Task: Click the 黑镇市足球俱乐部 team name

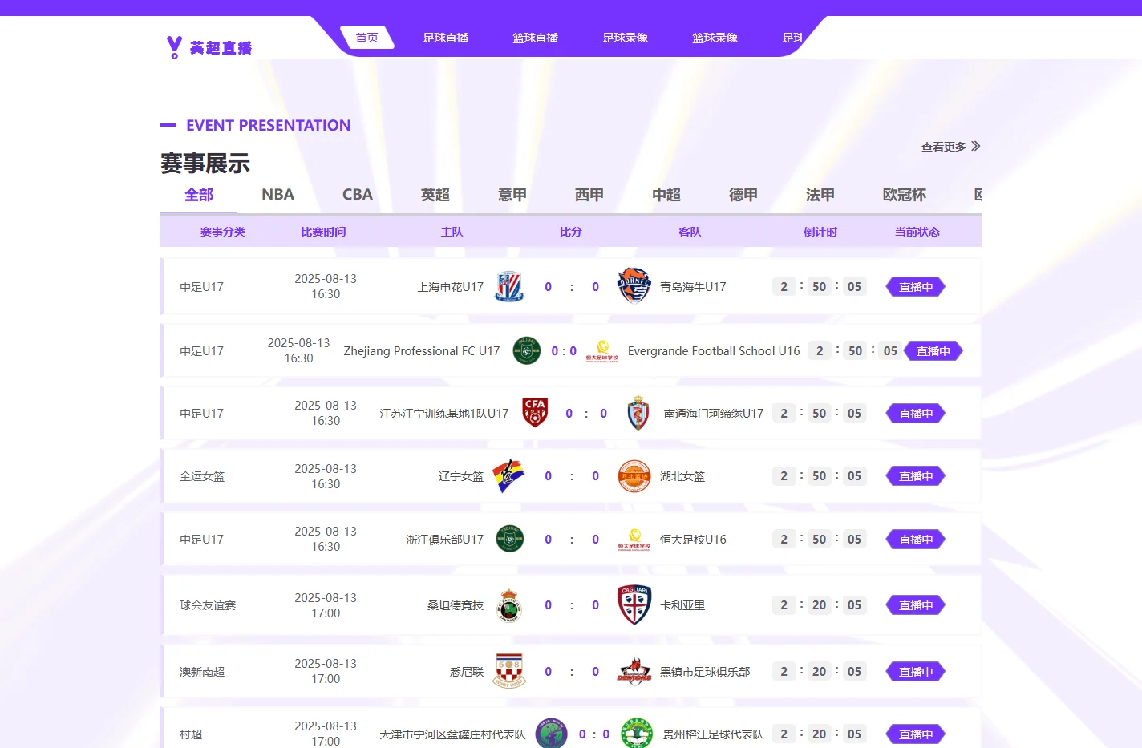Action: [x=705, y=672]
